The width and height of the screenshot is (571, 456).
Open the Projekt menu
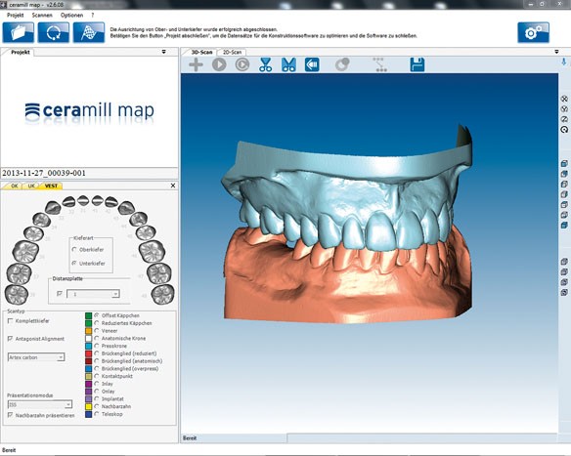coord(16,16)
